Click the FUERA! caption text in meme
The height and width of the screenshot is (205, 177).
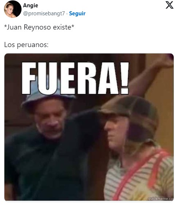tap(75, 78)
